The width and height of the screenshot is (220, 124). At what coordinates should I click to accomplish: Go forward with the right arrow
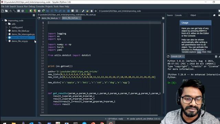(x=96, y=11)
